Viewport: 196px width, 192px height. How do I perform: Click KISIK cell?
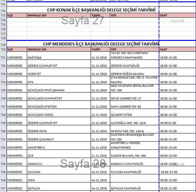click(59, 178)
